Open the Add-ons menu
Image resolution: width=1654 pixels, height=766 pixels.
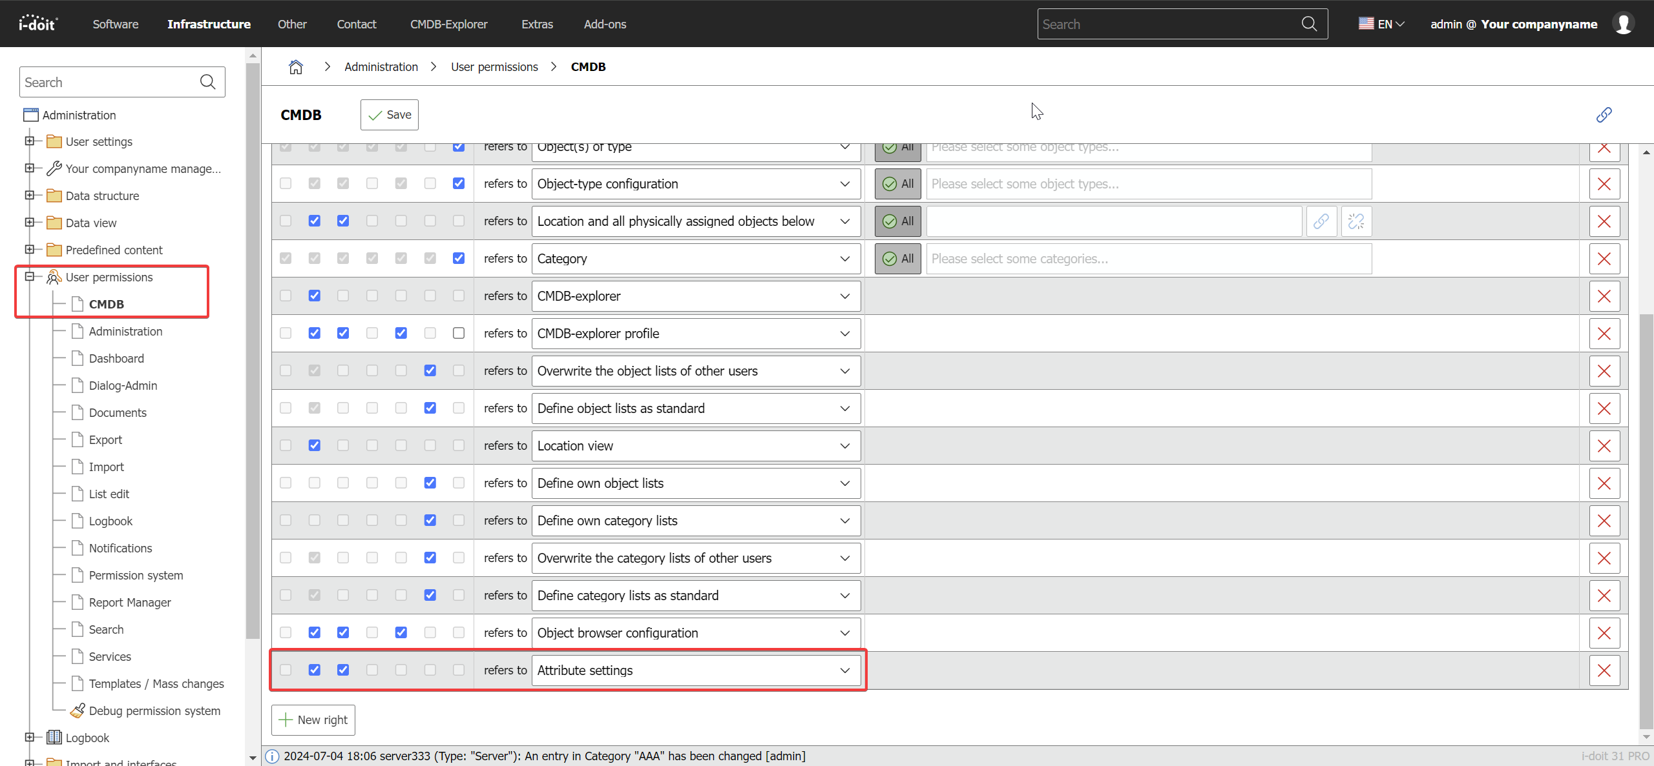click(x=605, y=24)
